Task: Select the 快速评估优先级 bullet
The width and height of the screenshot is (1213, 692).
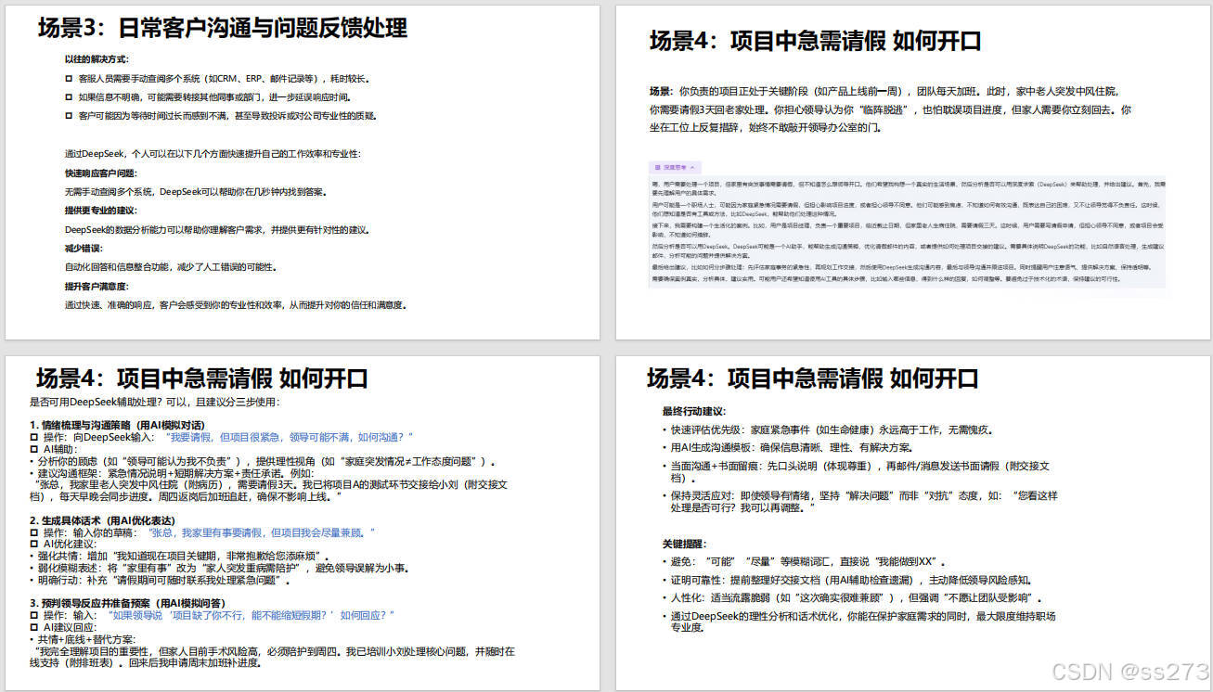Action: coord(828,430)
